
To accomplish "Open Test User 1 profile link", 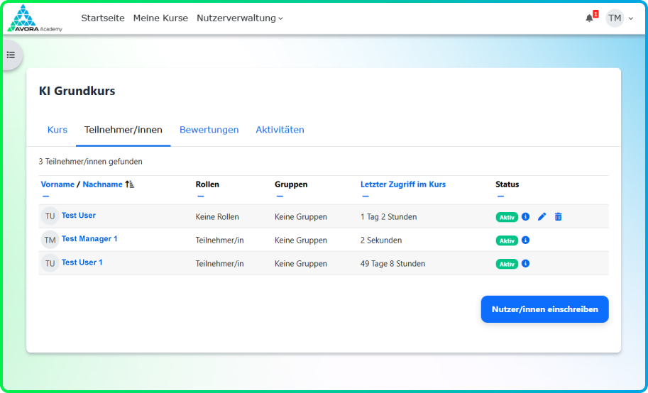I will (82, 262).
